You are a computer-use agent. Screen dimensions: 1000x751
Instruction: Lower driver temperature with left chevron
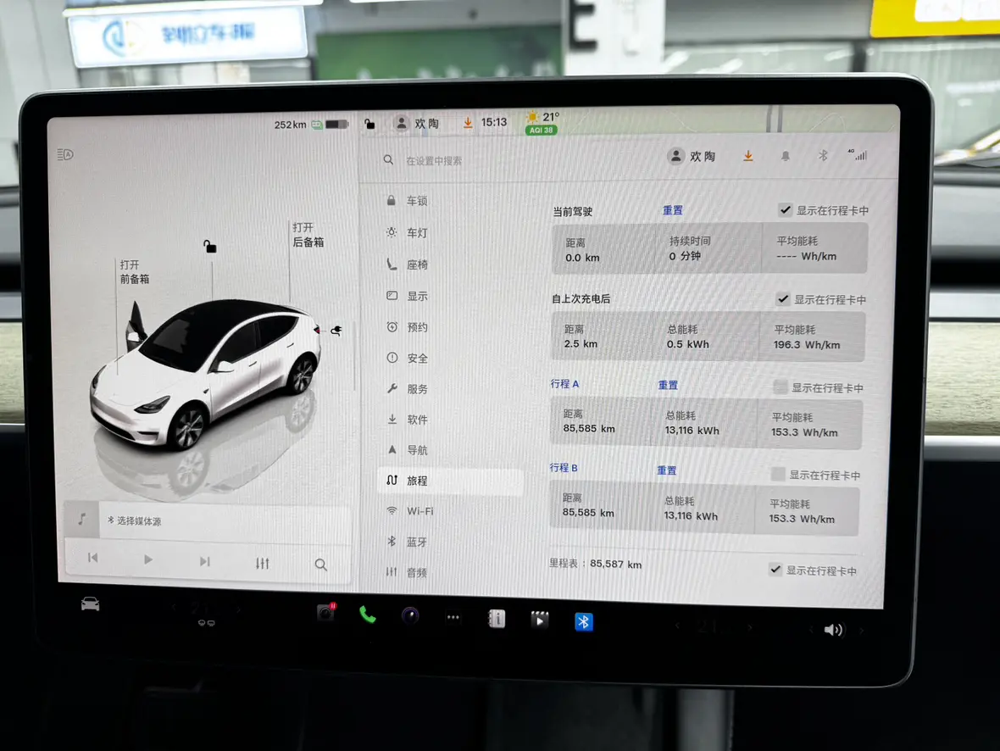(x=174, y=608)
